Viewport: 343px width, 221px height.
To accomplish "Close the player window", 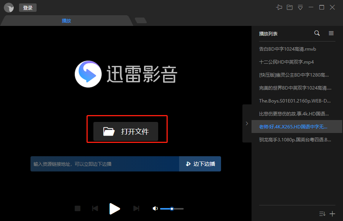I will [x=332, y=7].
